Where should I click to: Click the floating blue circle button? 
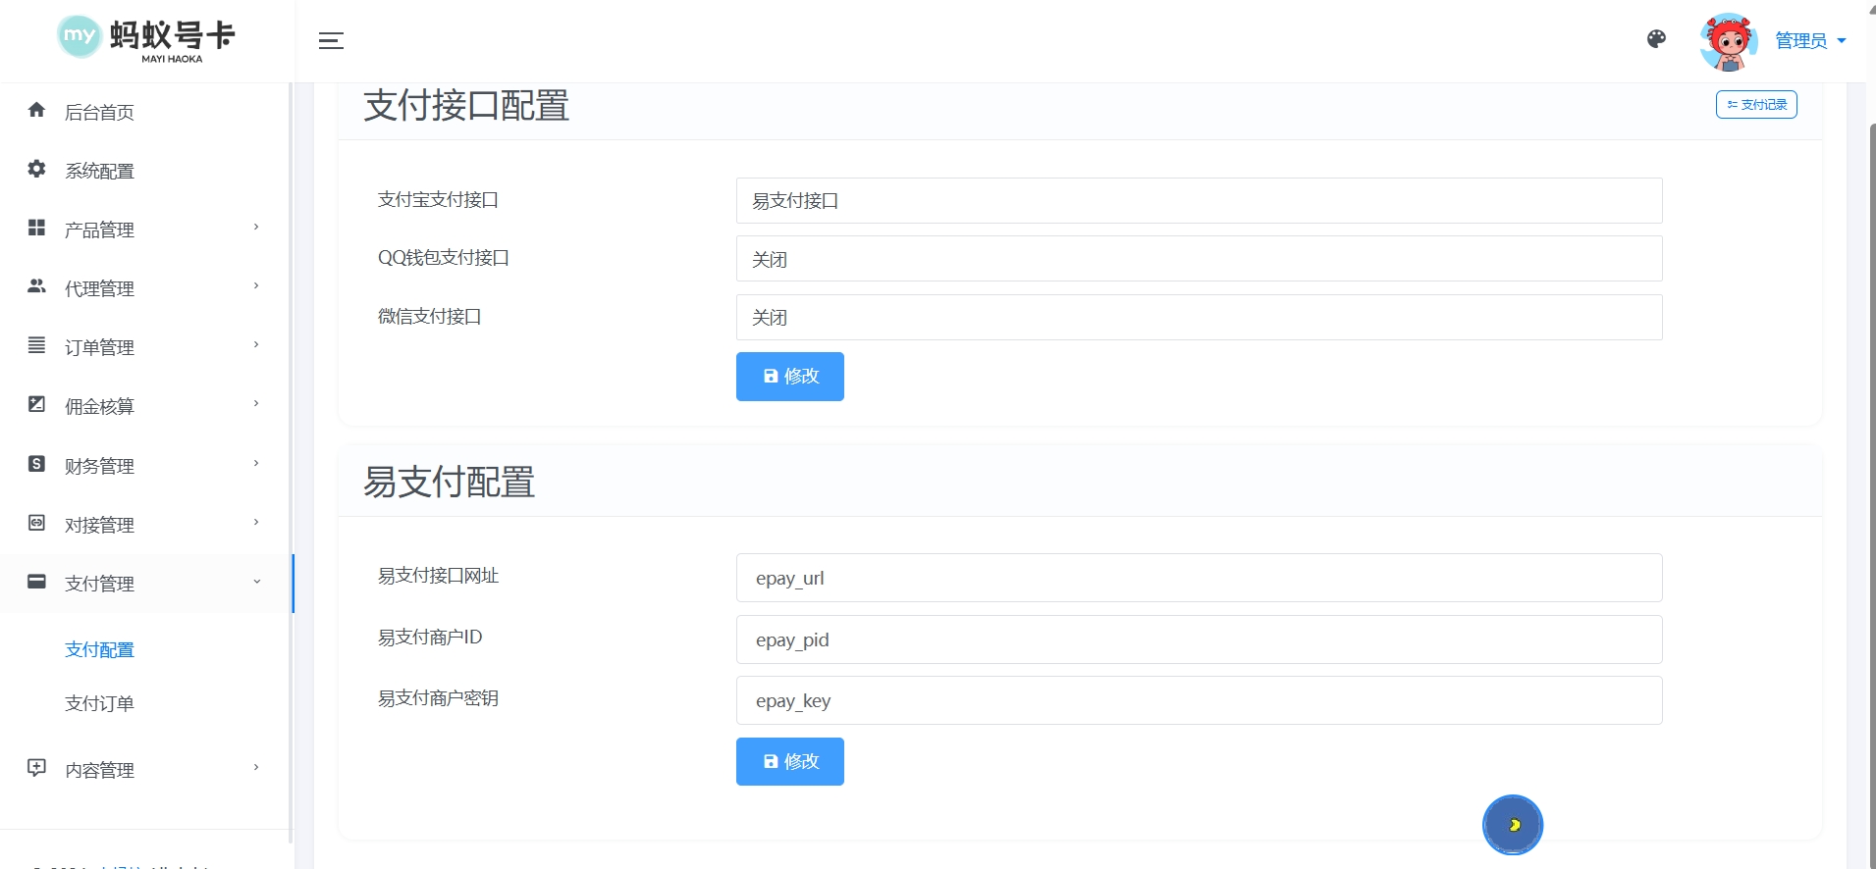pyautogui.click(x=1512, y=824)
